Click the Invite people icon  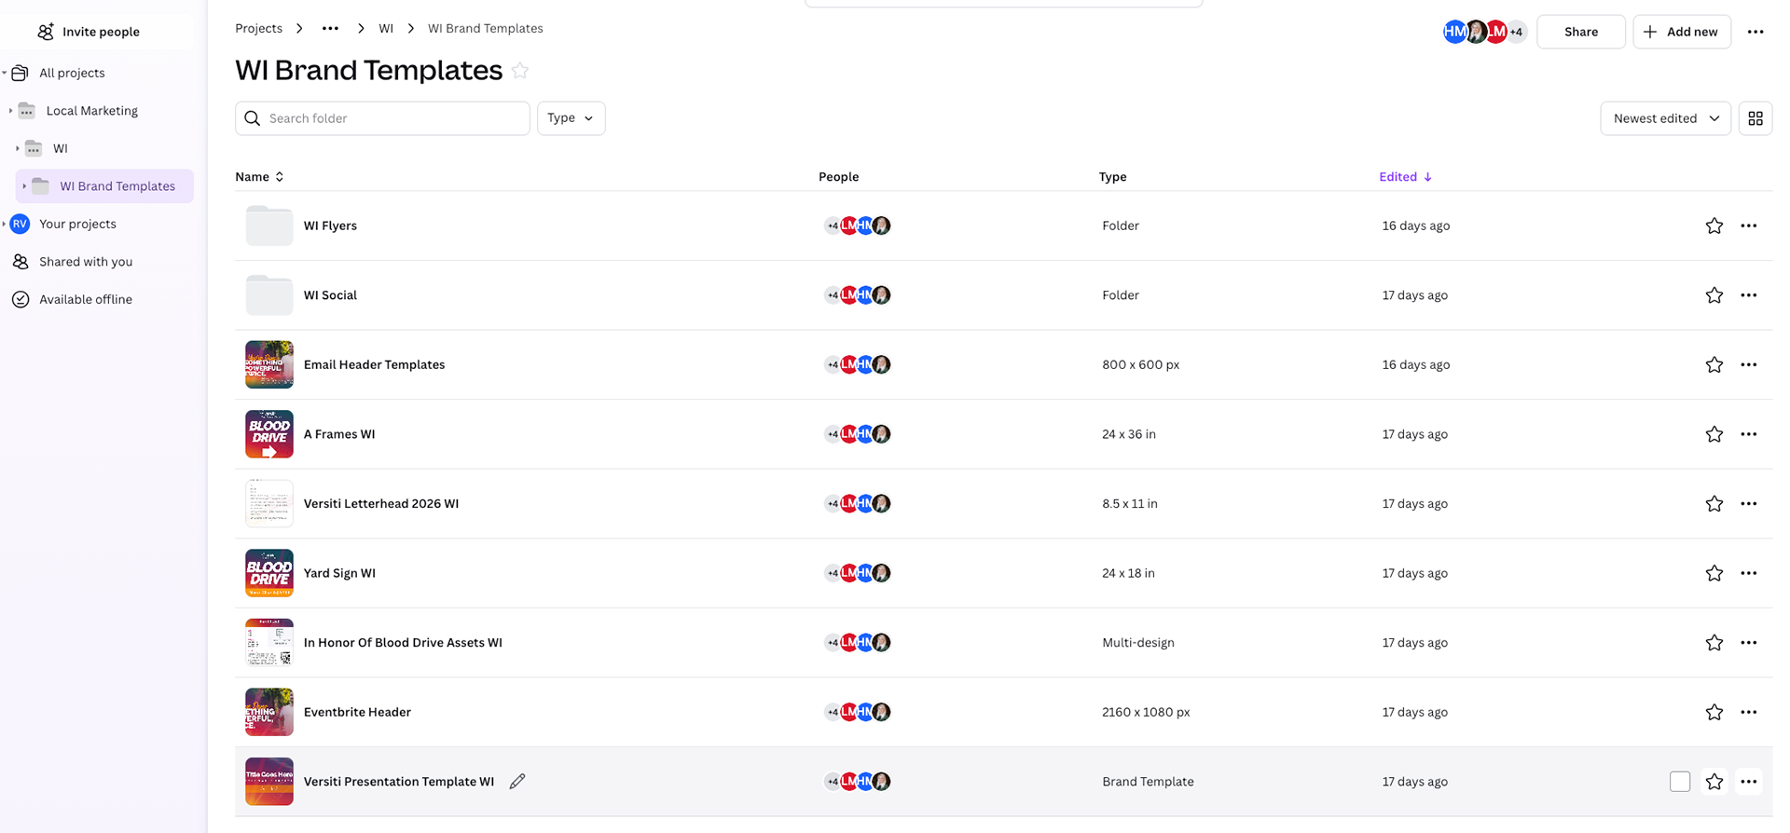[x=46, y=32]
